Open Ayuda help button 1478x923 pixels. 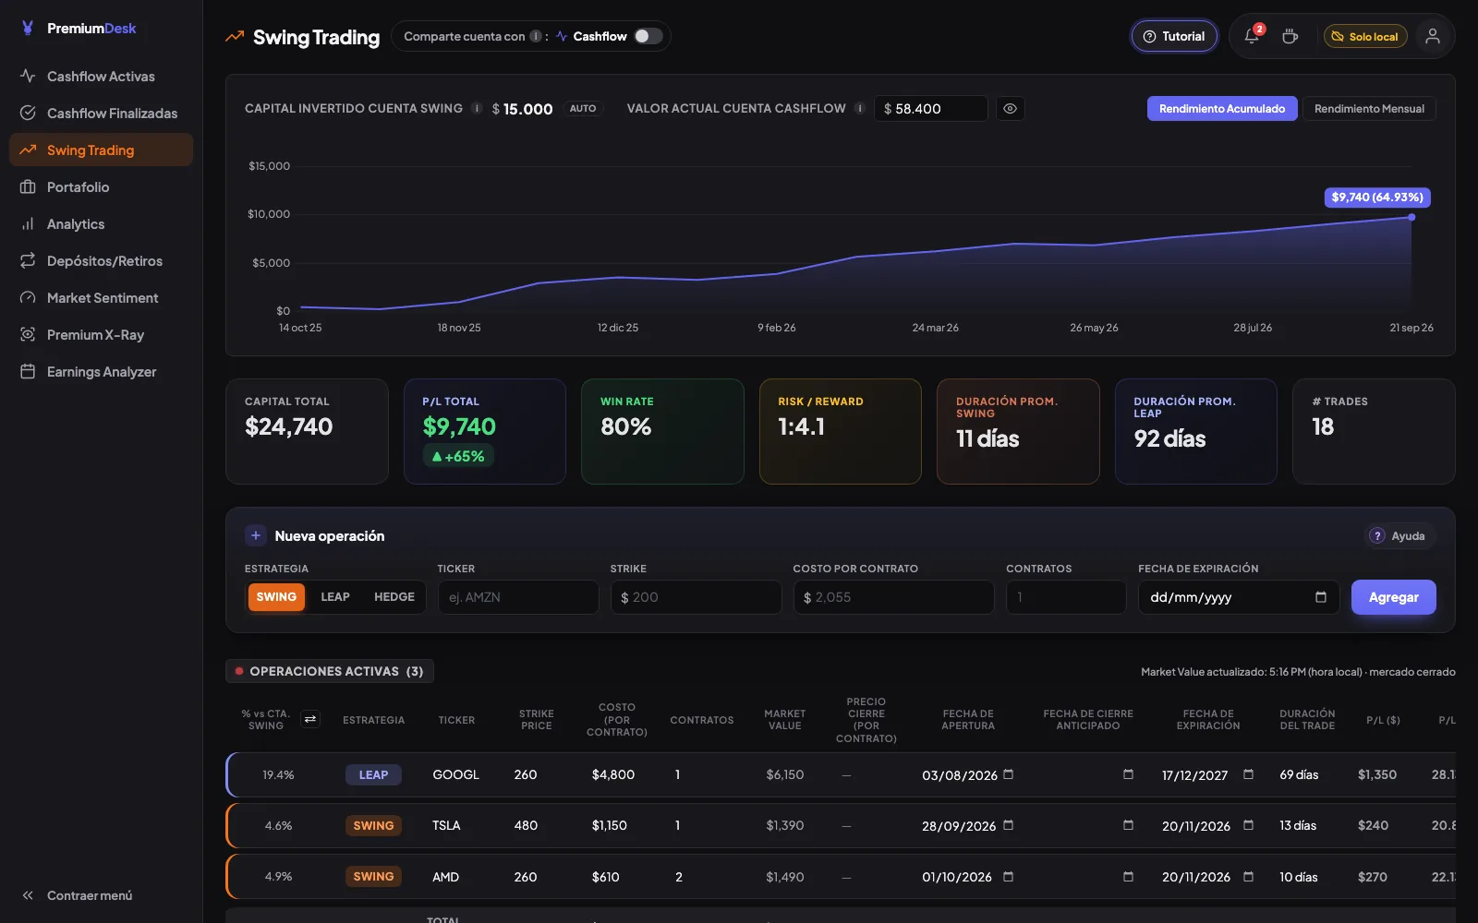(1400, 535)
